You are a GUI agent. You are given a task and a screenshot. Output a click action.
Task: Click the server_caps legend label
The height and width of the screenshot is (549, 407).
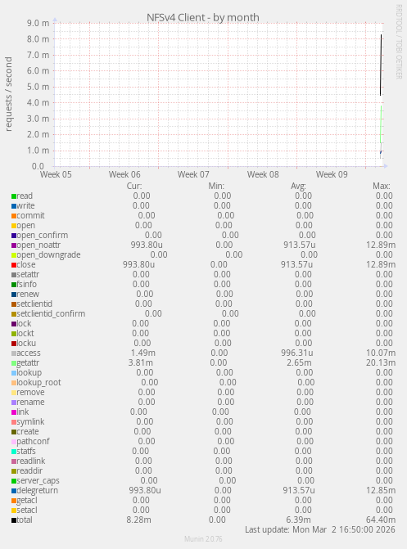click(38, 481)
